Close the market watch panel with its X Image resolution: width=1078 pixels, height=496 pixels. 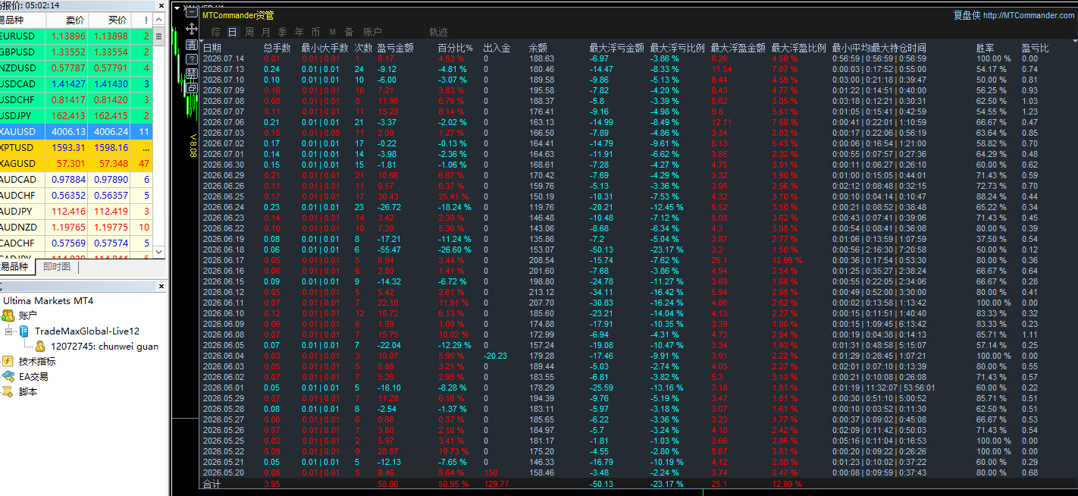pos(161,5)
